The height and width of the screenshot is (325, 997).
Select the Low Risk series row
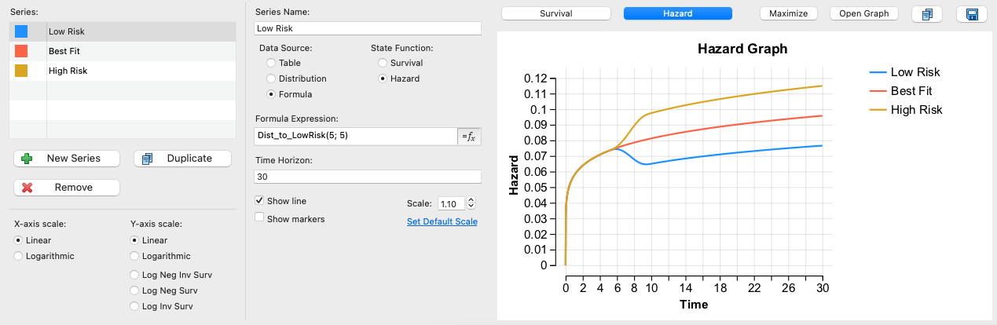pyautogui.click(x=123, y=31)
